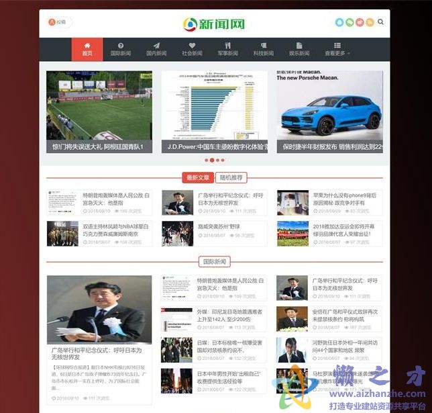The width and height of the screenshot is (432, 413).
Task: Open 2018雅加达亚运会 article
Action: click(343, 230)
